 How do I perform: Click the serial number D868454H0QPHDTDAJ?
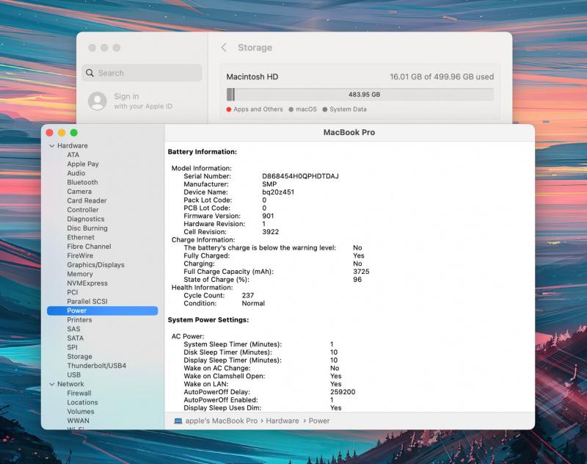pos(300,176)
